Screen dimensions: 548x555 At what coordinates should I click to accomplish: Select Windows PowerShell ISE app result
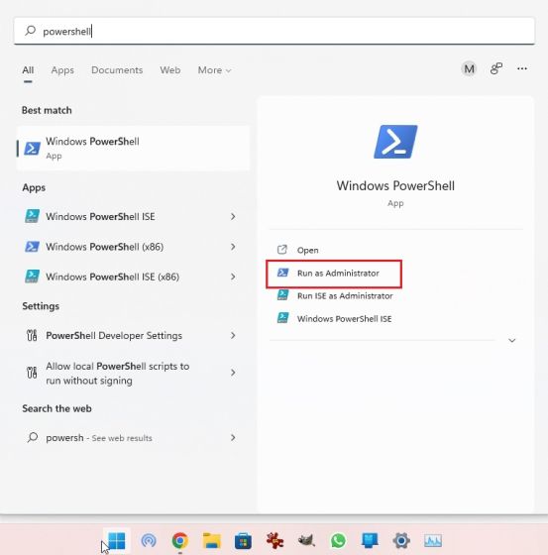coord(133,216)
